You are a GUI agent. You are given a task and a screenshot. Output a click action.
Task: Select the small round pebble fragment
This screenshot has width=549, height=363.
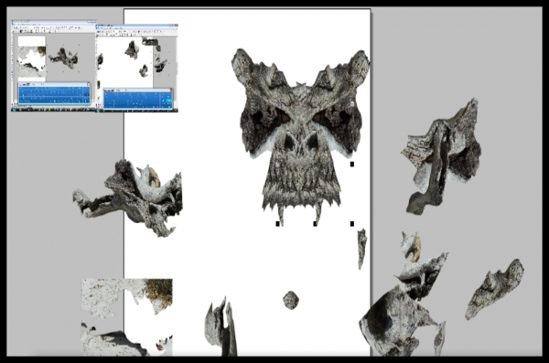[291, 300]
